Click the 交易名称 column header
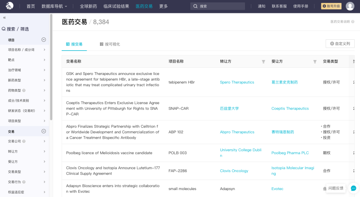 pos(74,62)
